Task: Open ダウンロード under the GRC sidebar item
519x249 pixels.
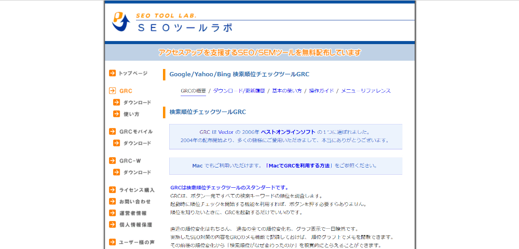Action: (x=137, y=103)
